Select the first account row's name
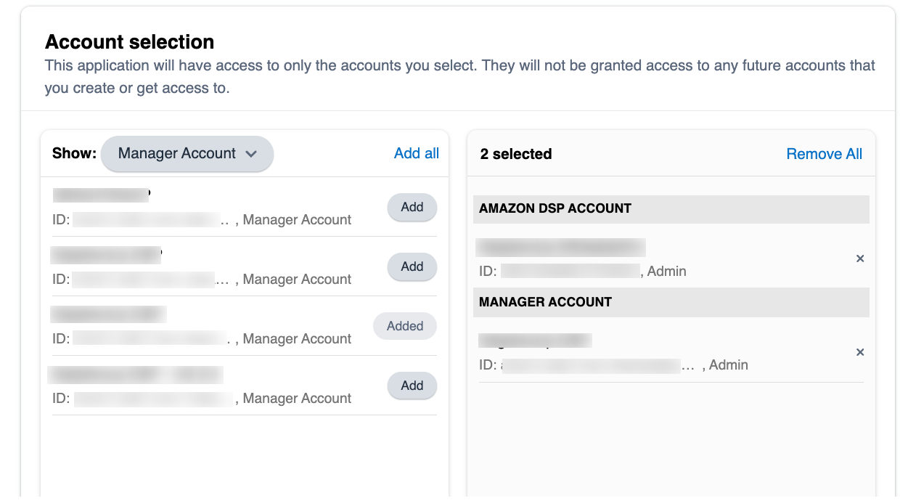Image resolution: width=900 pixels, height=501 pixels. click(101, 195)
